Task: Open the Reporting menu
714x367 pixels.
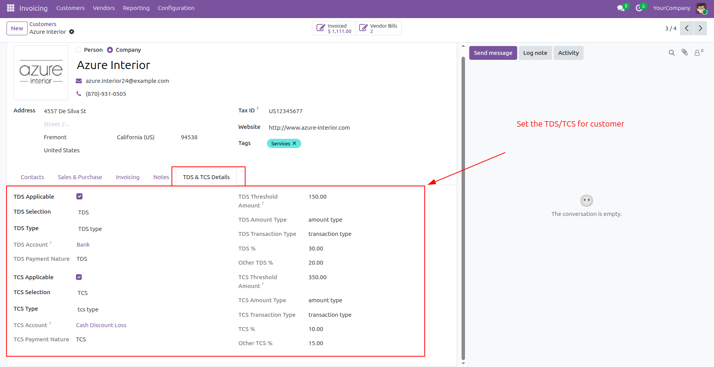Action: (x=136, y=8)
